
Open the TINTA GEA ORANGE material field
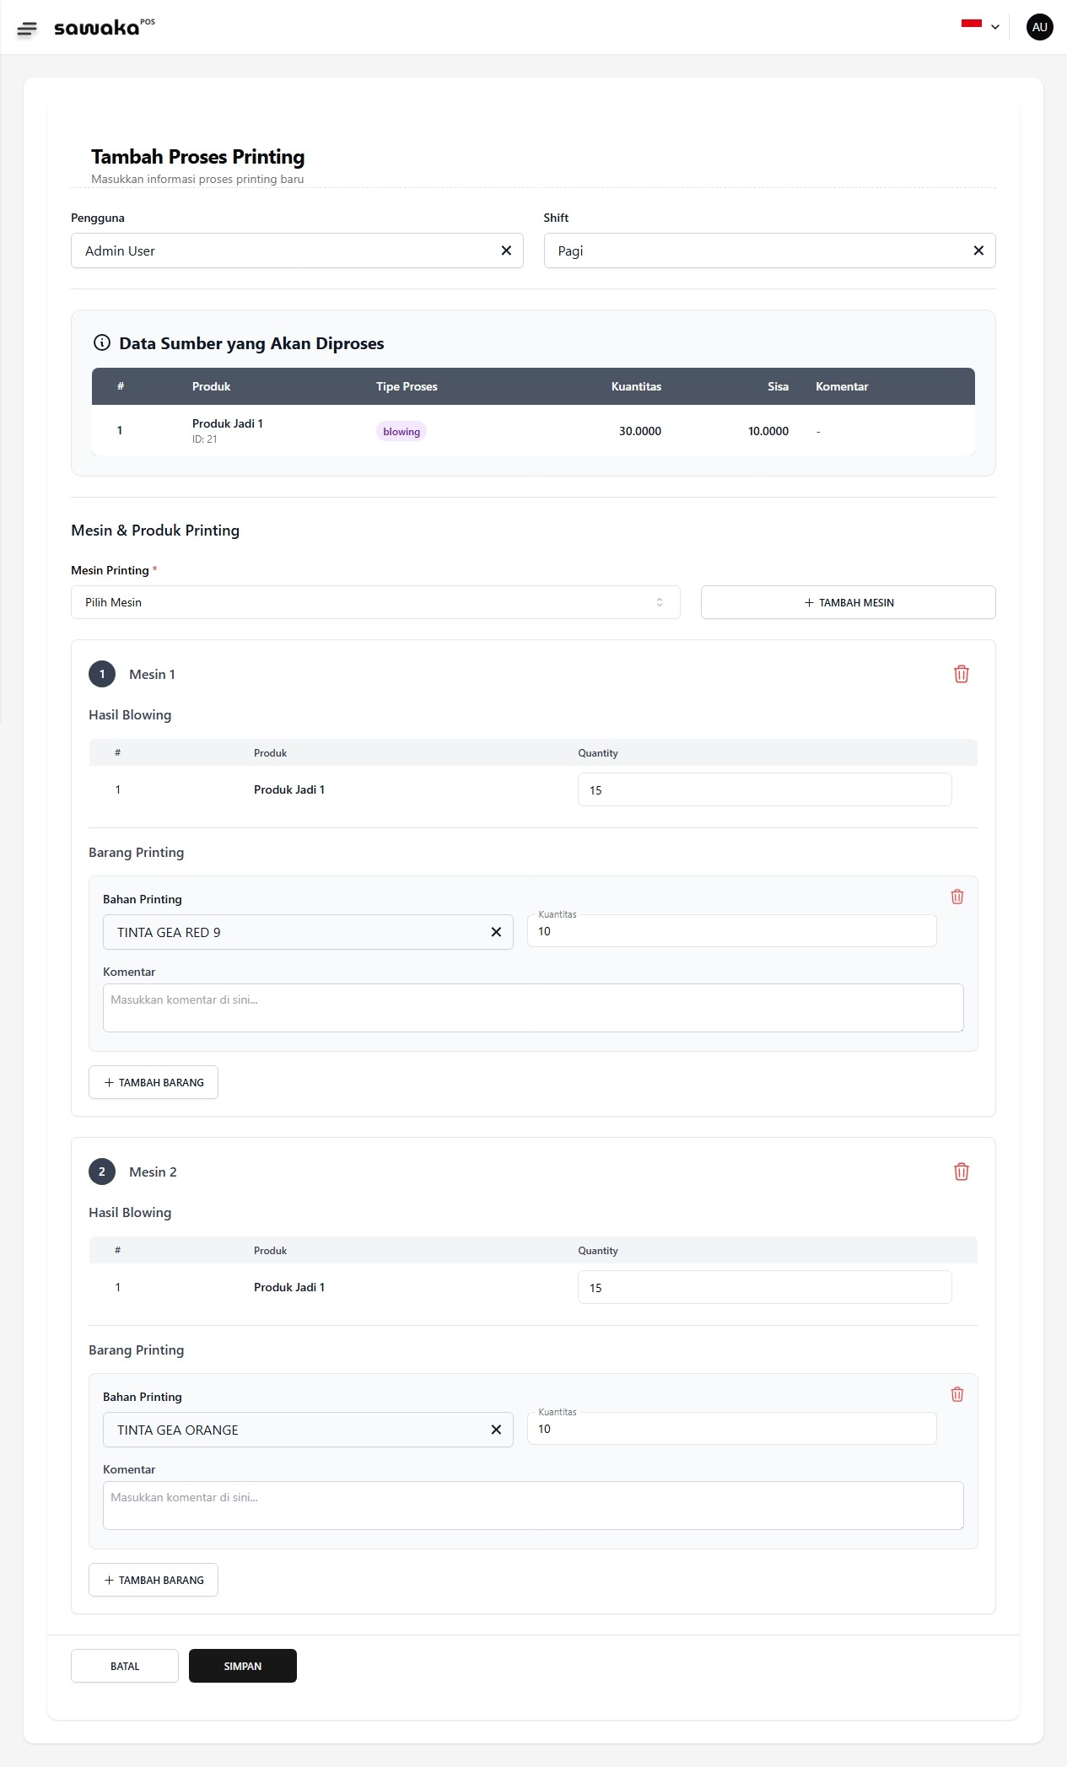click(x=308, y=1430)
